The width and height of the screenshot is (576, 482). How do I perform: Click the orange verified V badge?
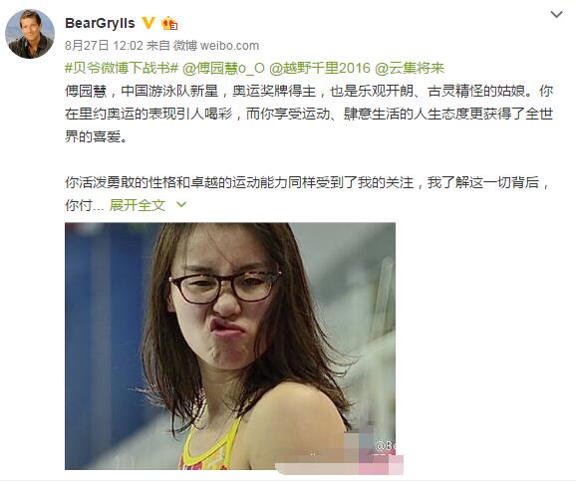coord(148,23)
